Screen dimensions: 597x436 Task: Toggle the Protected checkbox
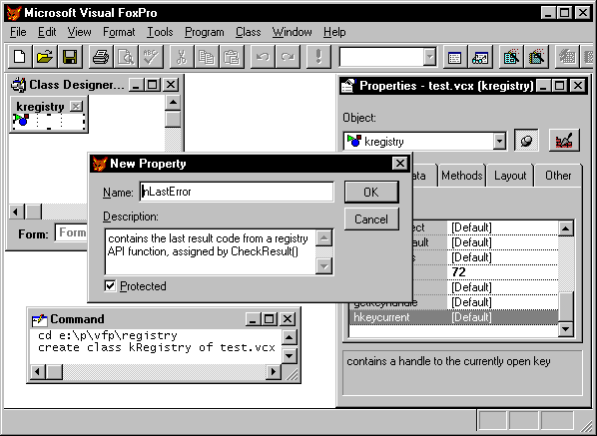(110, 285)
